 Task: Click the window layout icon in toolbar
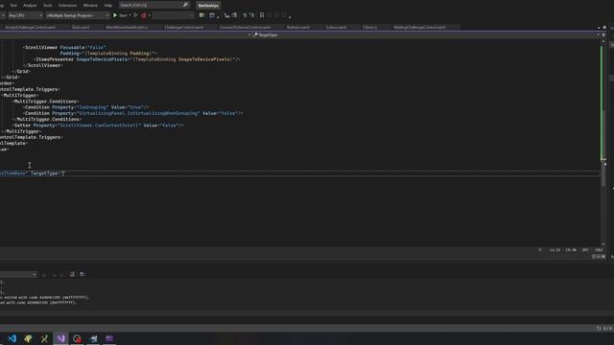point(212,15)
